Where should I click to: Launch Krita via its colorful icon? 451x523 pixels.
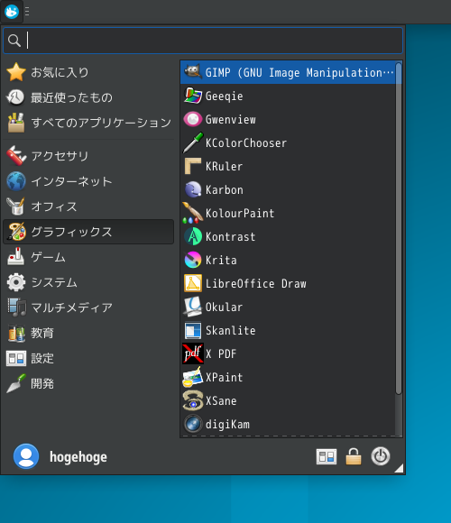click(x=193, y=260)
